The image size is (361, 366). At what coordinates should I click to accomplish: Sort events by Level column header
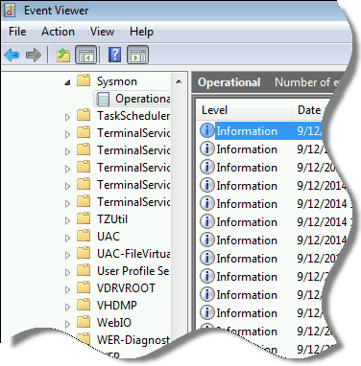click(244, 110)
